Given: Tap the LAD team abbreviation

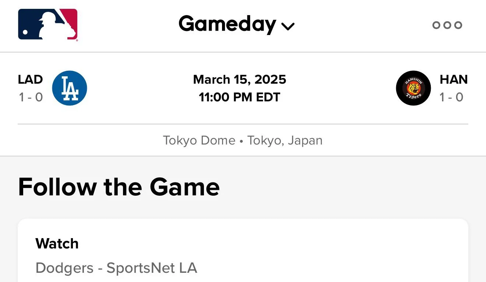Looking at the screenshot, I should [31, 79].
